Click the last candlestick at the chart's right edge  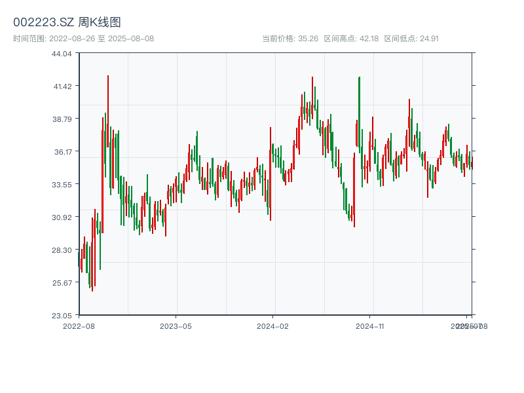point(472,163)
